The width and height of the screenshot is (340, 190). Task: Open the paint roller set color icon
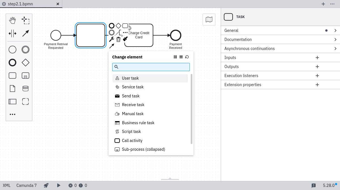(x=125, y=39)
